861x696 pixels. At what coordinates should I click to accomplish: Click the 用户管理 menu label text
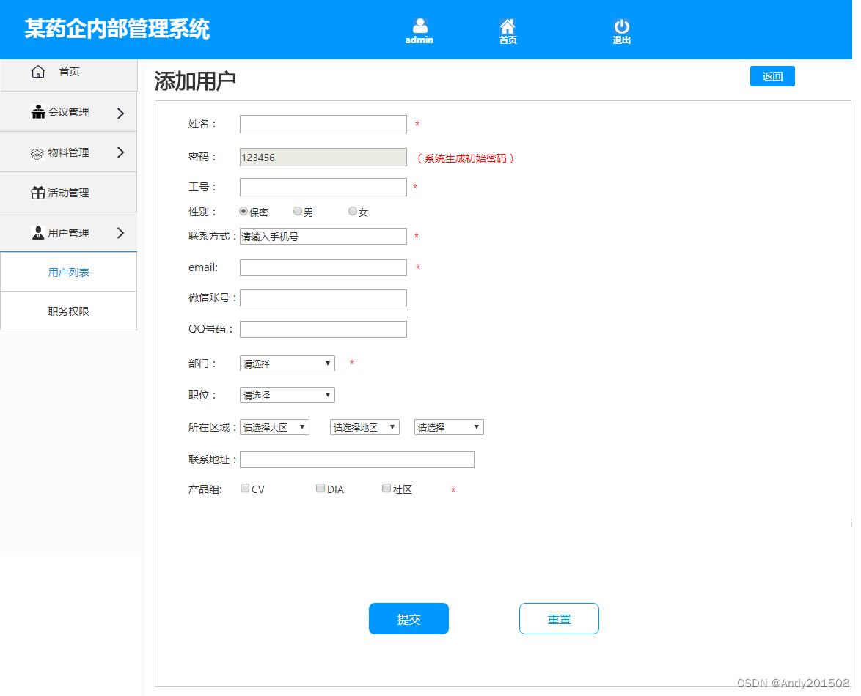click(x=68, y=233)
